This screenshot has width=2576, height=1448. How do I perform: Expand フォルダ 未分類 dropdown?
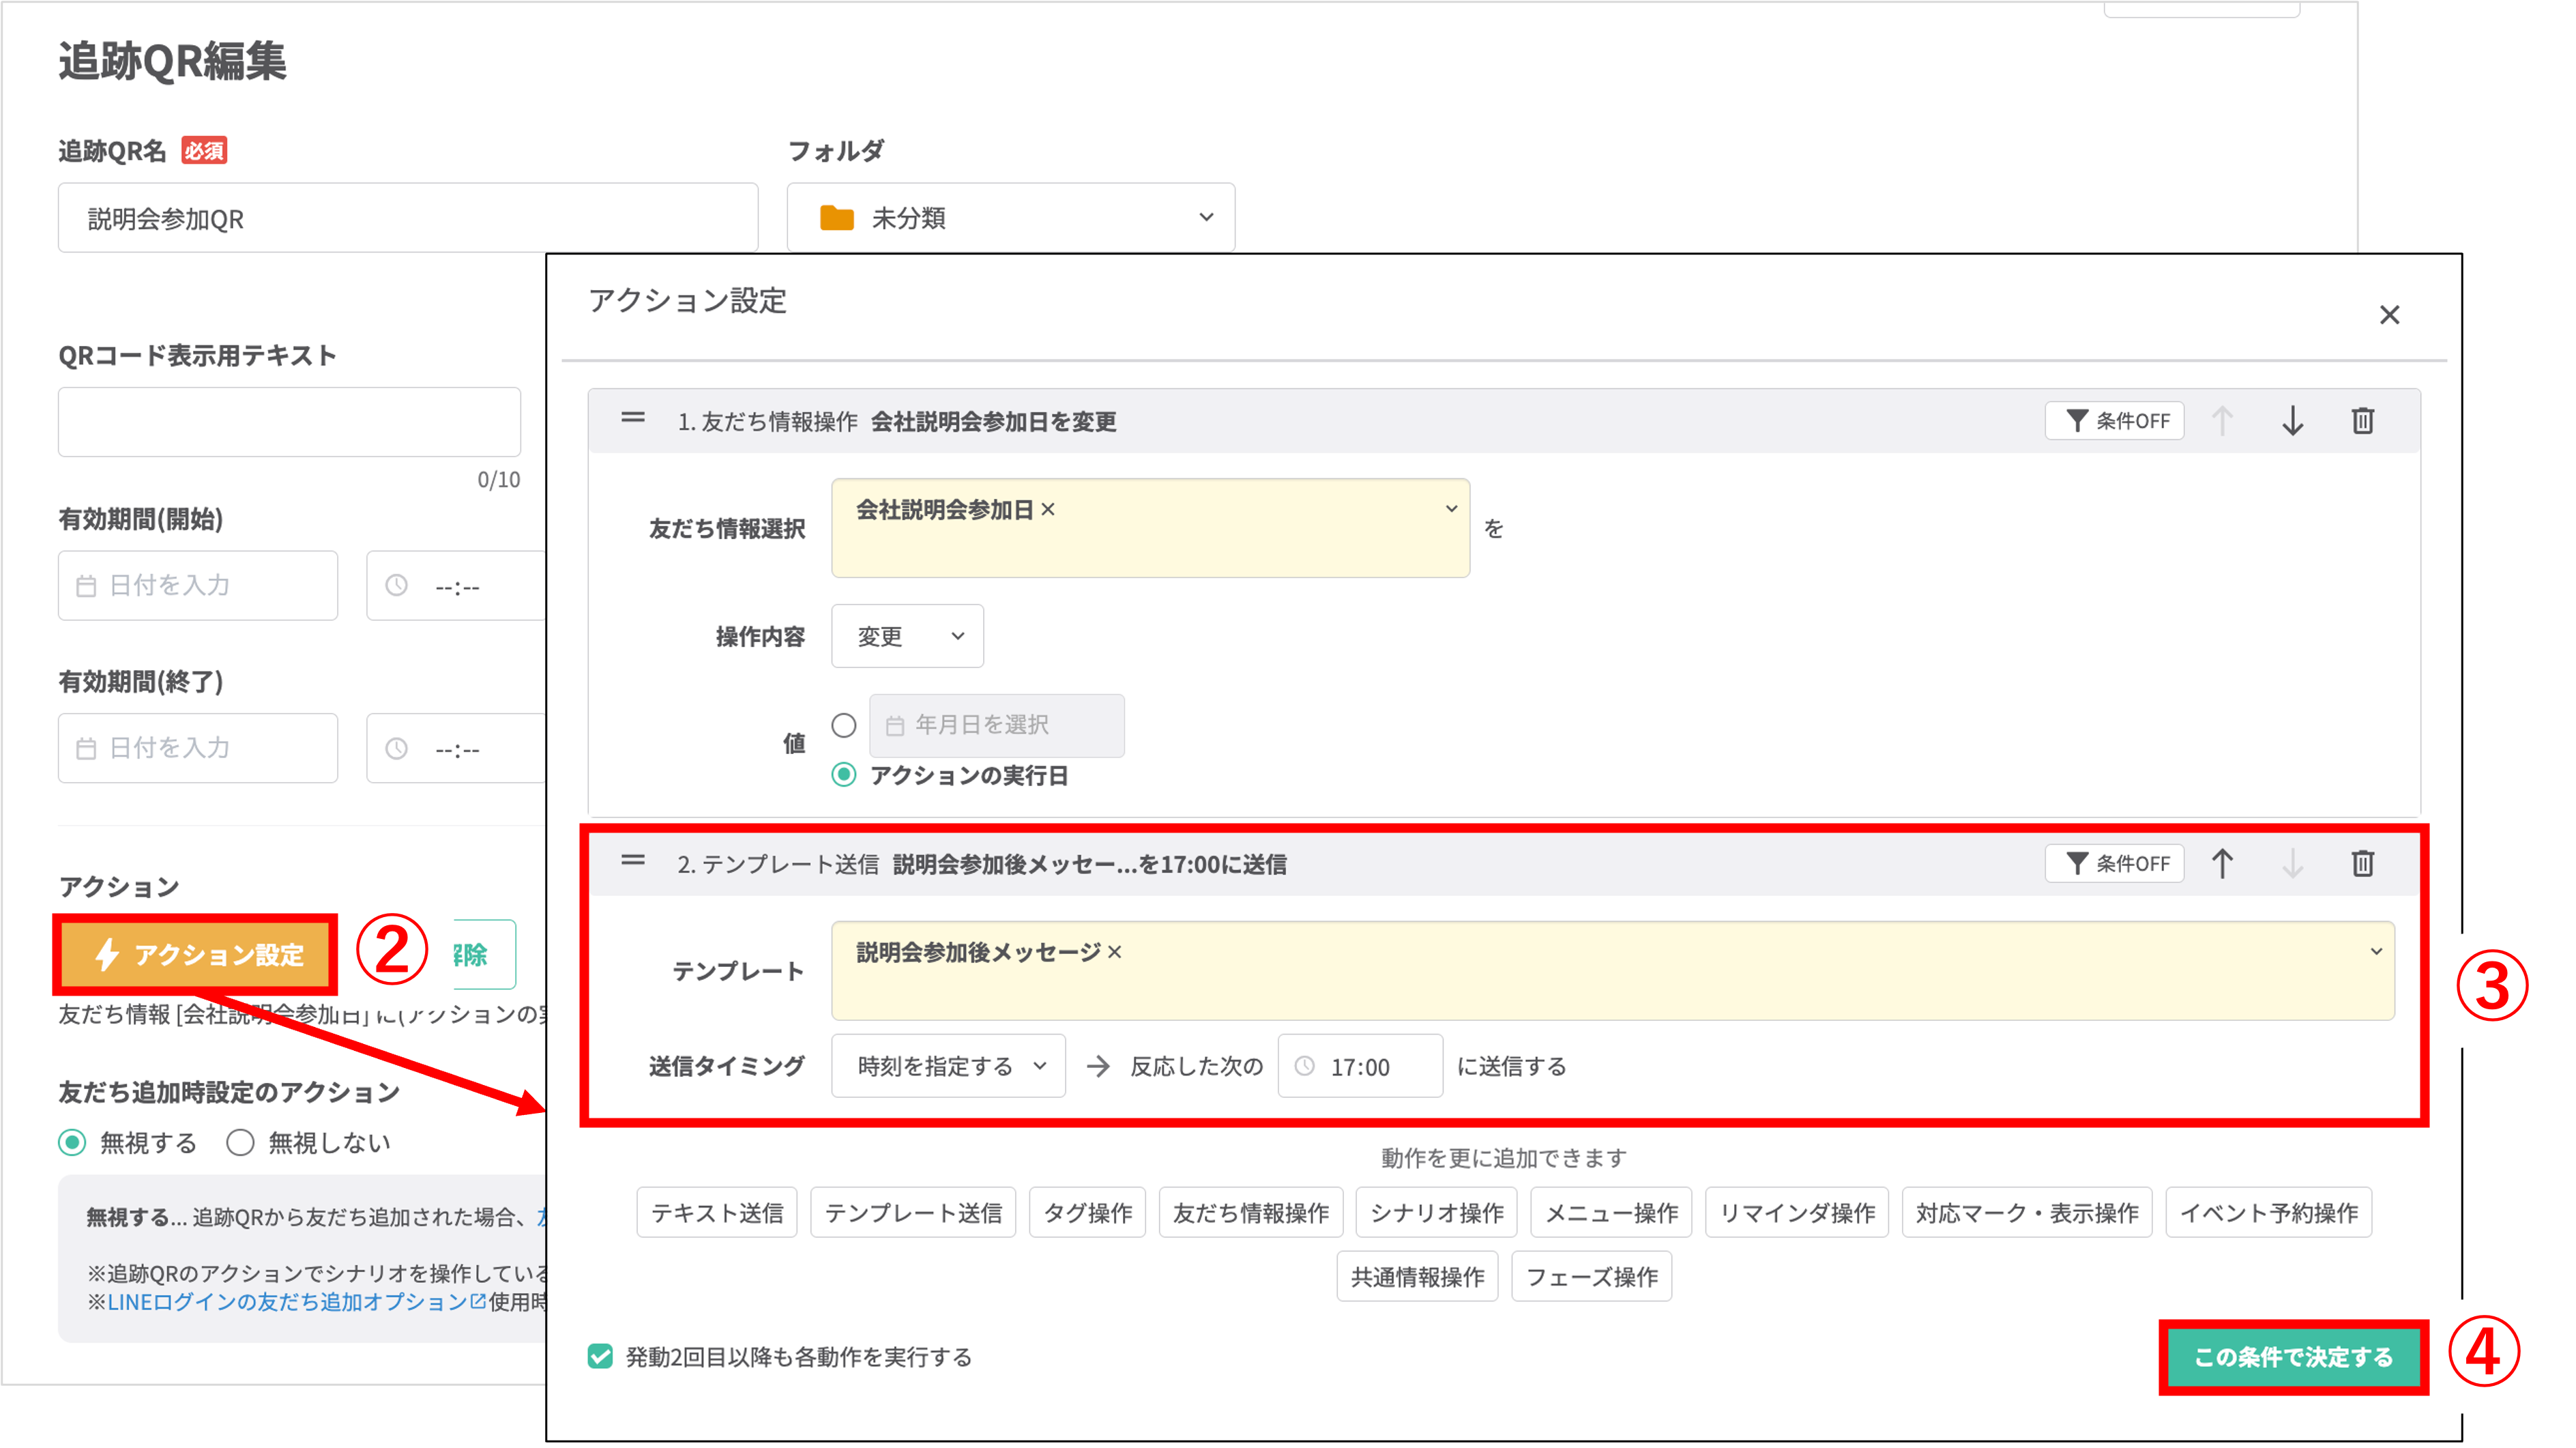pos(1010,218)
